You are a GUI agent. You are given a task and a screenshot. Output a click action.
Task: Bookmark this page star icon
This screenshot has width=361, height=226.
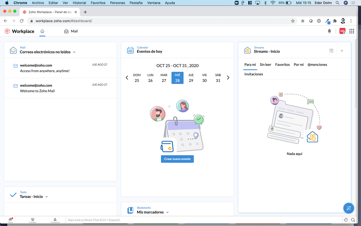[x=293, y=21]
